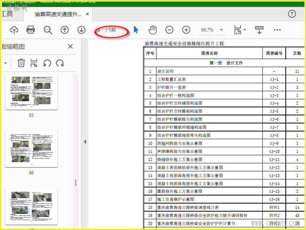Click the scrolling mode download icon
Screen dimensions: 306x230
(259, 30)
